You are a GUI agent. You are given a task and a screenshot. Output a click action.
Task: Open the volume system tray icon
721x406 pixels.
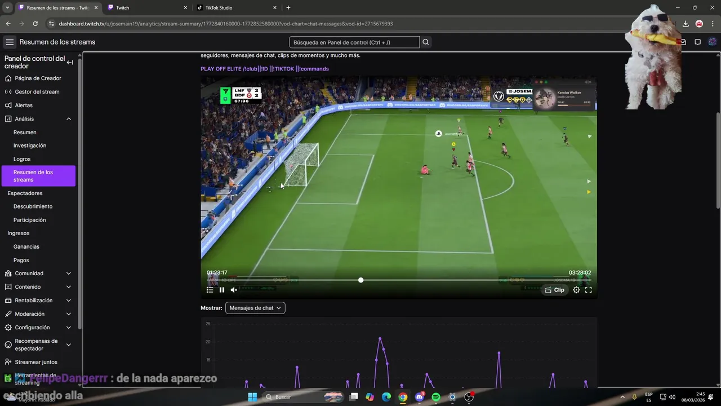672,397
